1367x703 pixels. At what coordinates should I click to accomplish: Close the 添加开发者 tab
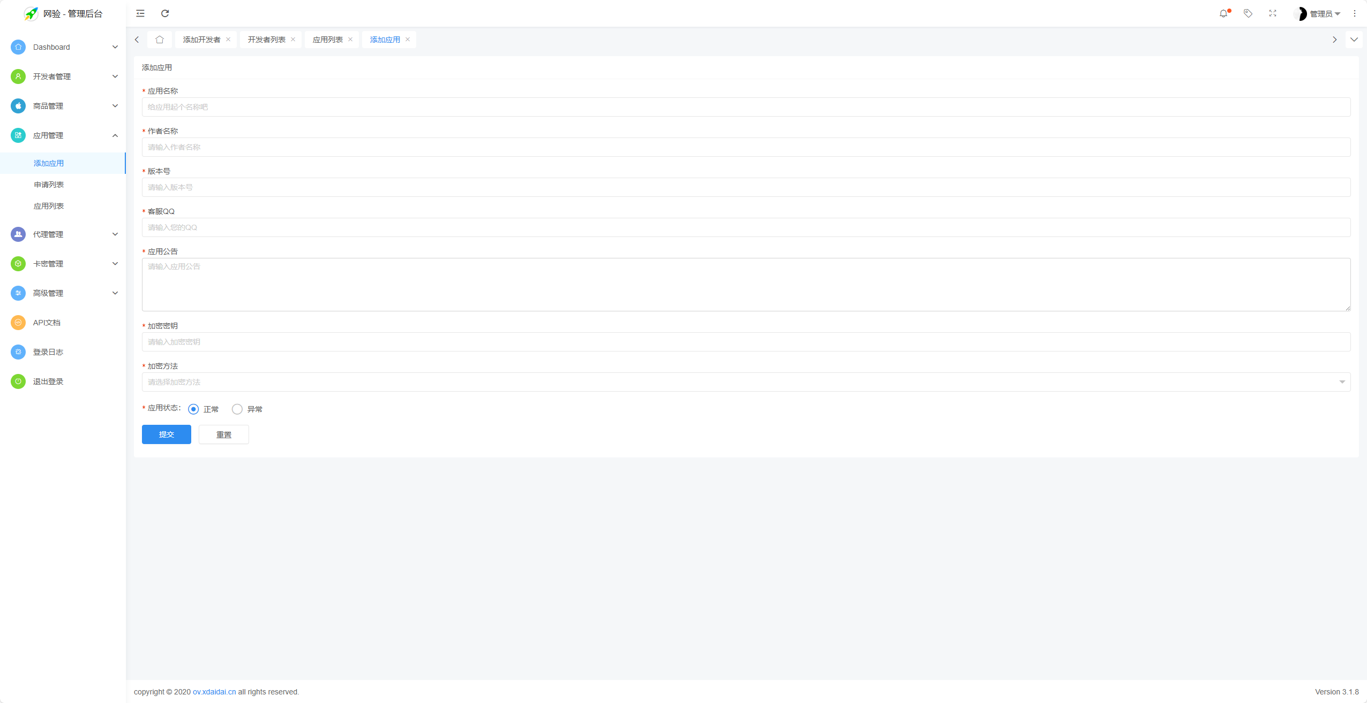pyautogui.click(x=228, y=40)
